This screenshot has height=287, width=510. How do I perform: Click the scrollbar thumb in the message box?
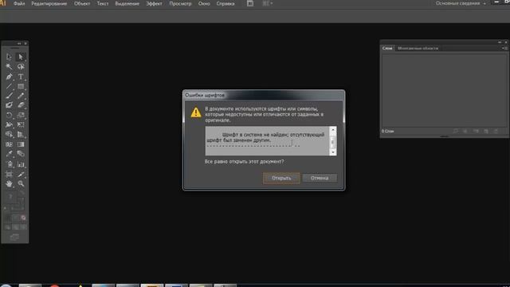click(x=333, y=142)
